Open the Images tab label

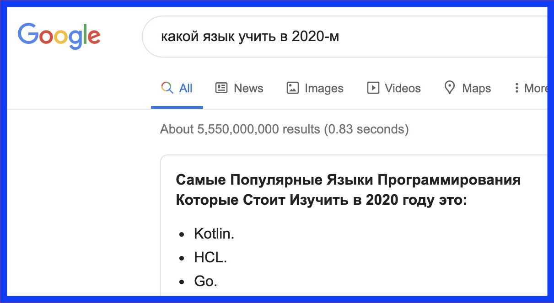tap(324, 88)
